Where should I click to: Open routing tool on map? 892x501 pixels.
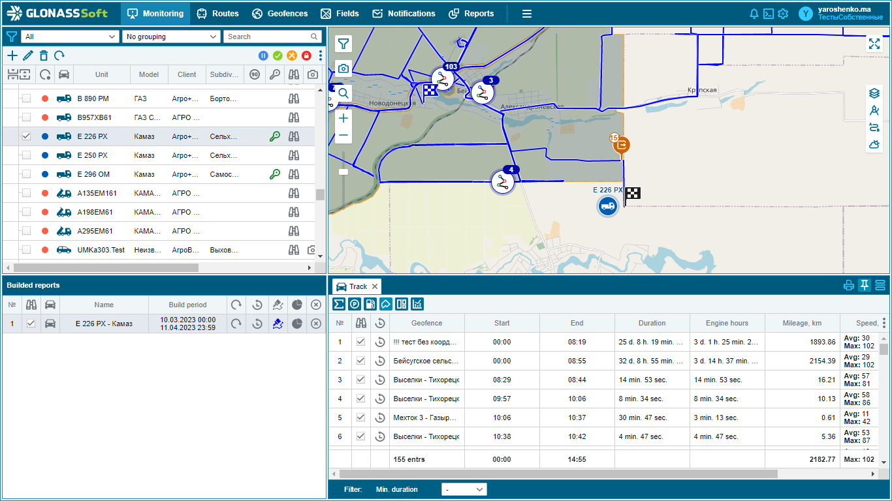(874, 127)
